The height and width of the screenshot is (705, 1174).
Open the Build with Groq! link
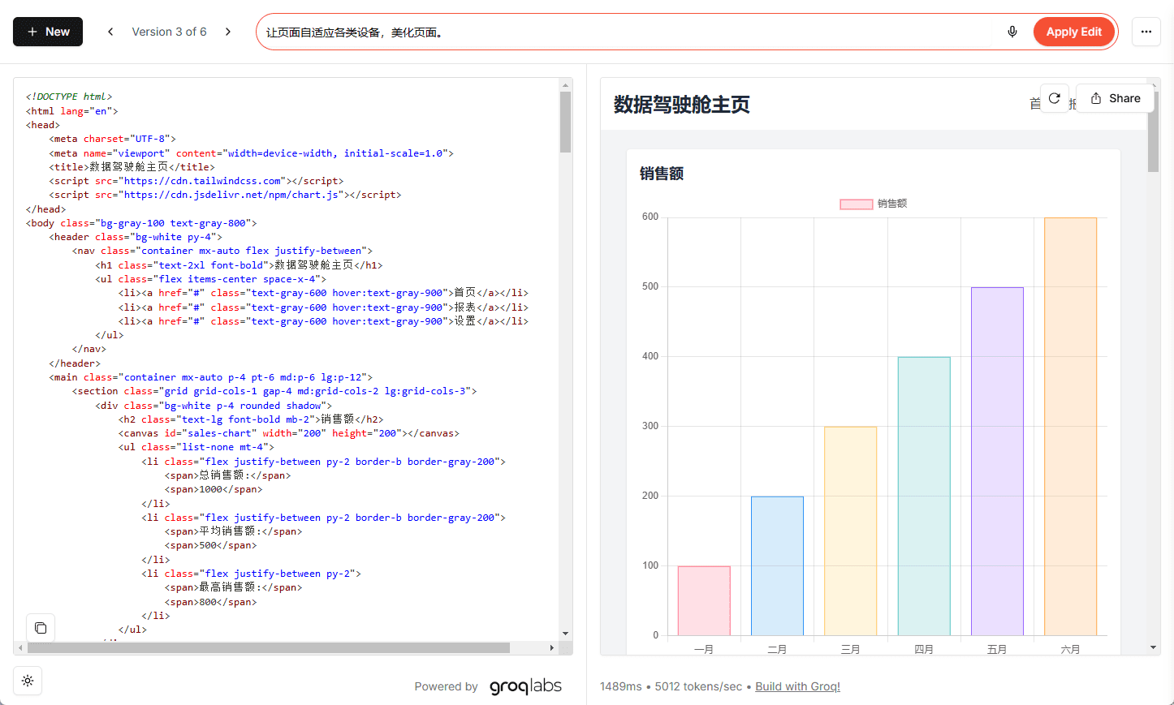click(x=797, y=686)
